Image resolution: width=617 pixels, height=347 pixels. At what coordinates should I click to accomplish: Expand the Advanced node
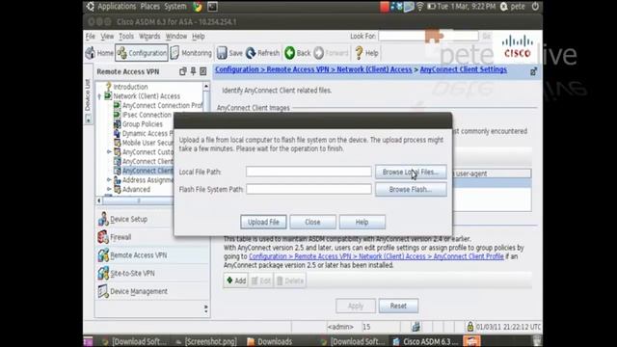tap(109, 189)
